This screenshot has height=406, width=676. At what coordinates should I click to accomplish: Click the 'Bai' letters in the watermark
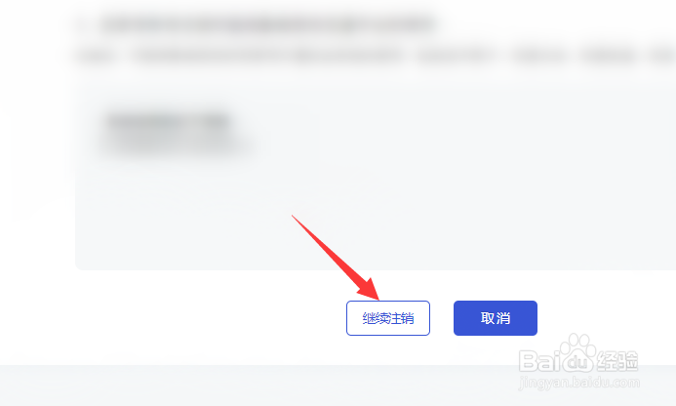pyautogui.click(x=540, y=361)
